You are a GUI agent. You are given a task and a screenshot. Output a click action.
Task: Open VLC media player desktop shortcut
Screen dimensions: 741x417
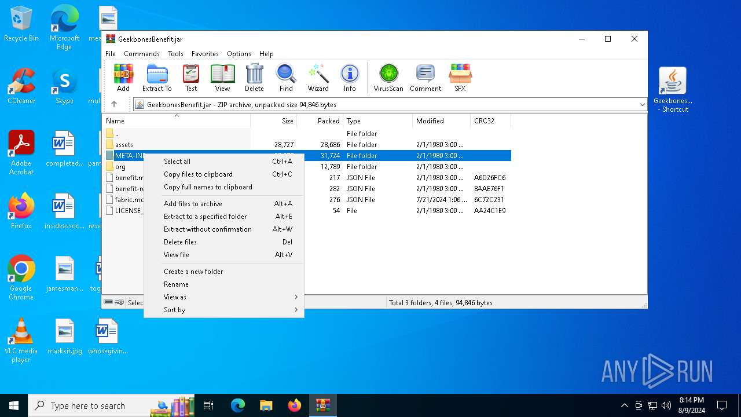coord(21,341)
